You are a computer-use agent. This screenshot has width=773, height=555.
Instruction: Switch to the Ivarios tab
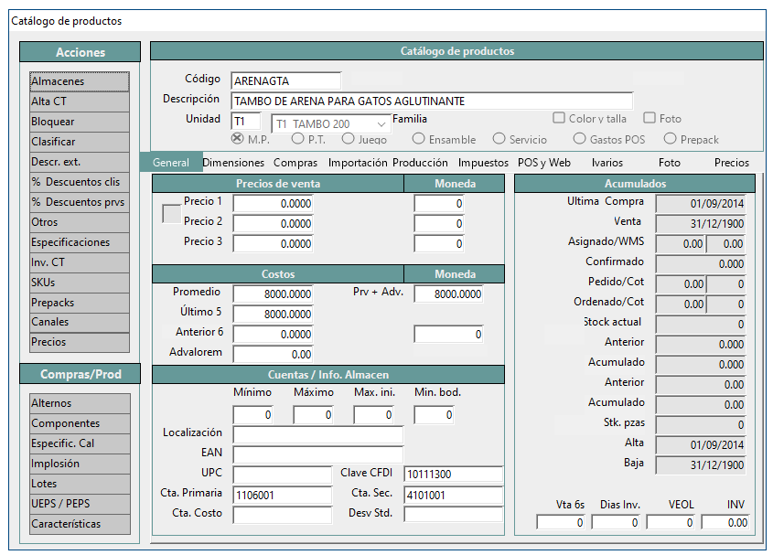pos(607,162)
